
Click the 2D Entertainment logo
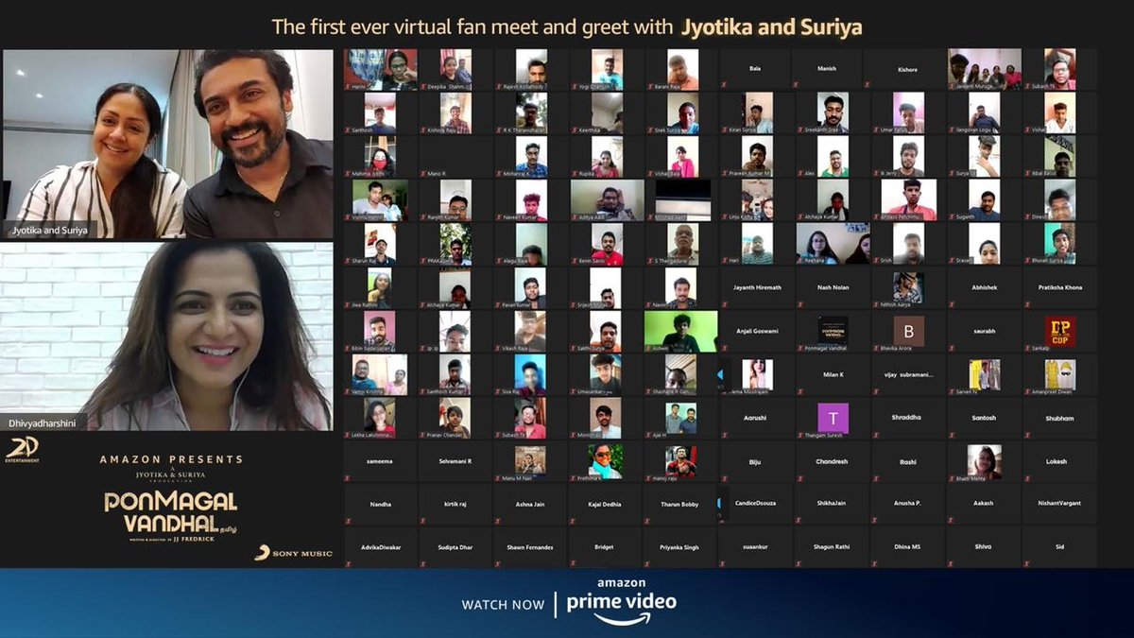point(22,450)
